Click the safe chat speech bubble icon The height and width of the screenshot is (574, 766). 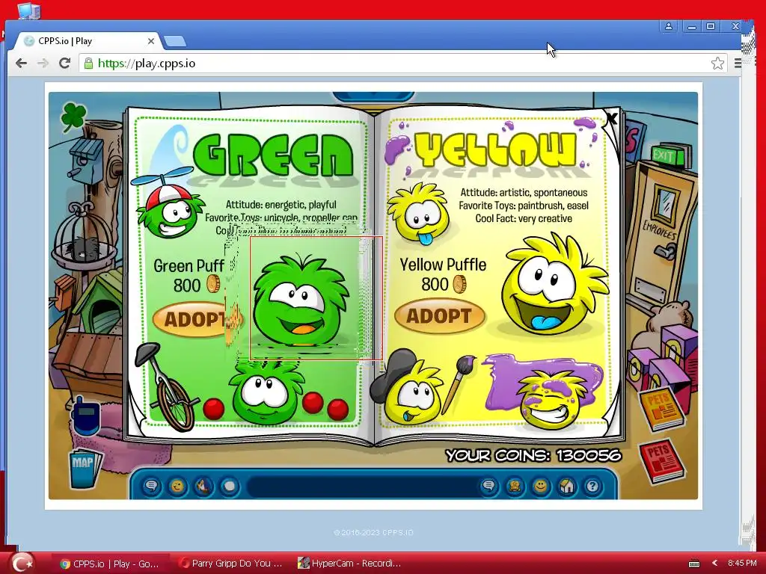tap(151, 486)
